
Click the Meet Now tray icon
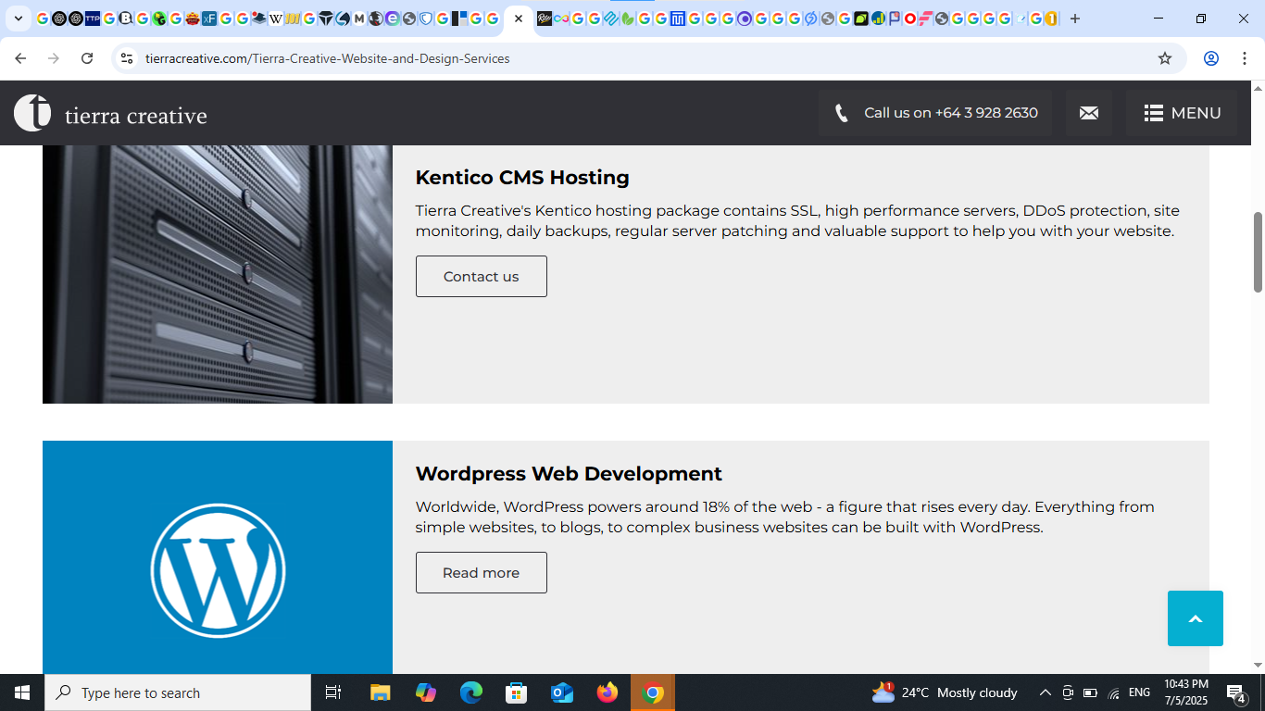(1068, 692)
